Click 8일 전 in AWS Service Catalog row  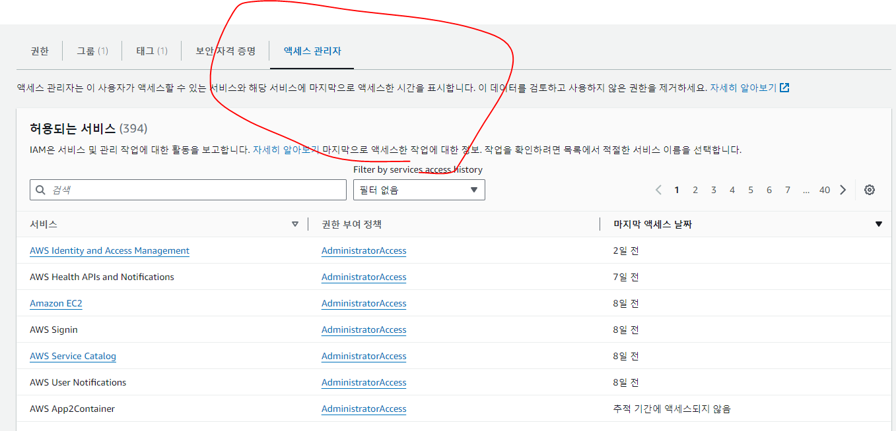tap(626, 356)
